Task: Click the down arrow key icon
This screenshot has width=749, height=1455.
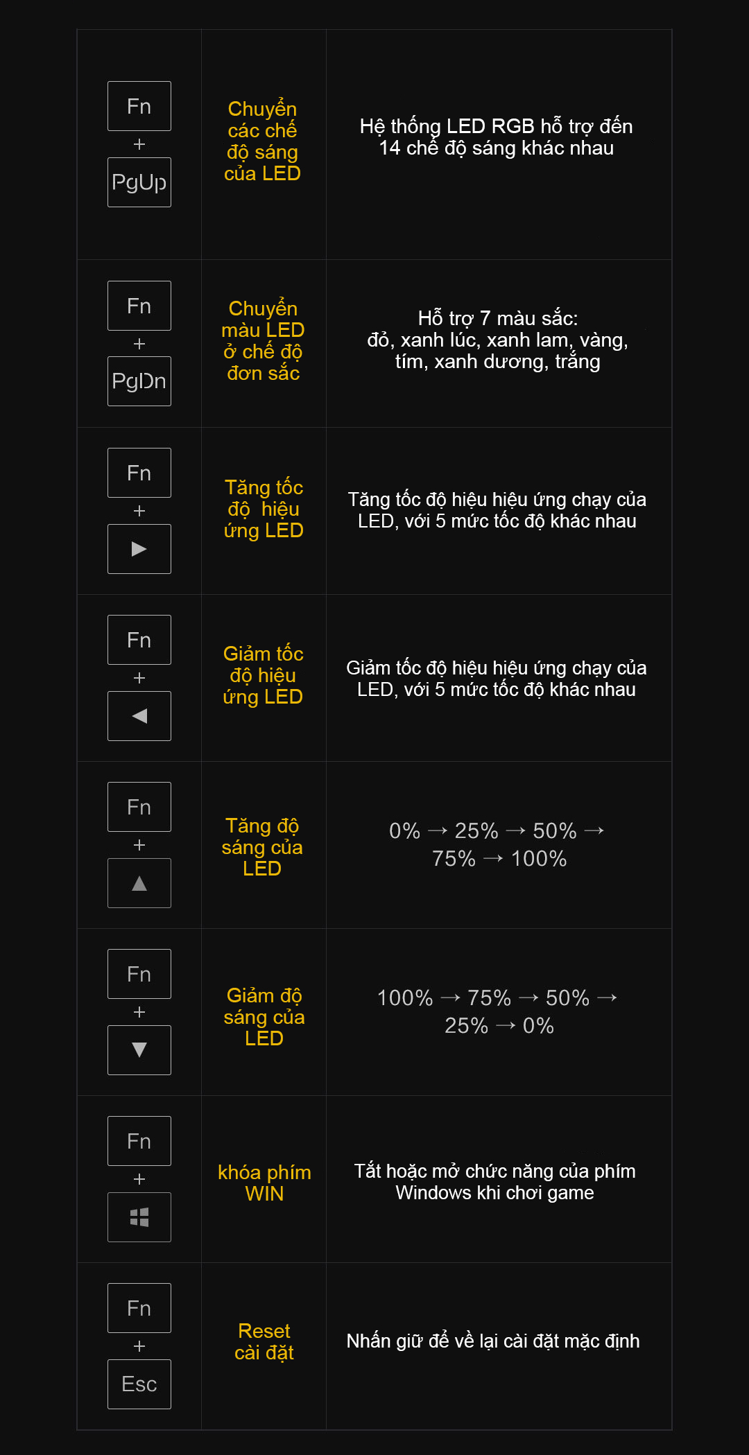Action: [139, 1050]
